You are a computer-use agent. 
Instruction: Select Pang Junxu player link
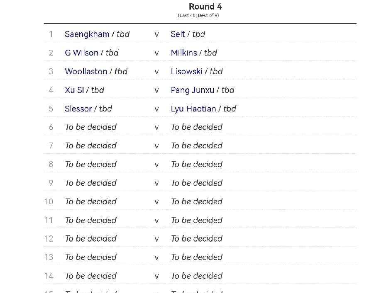[x=192, y=90]
